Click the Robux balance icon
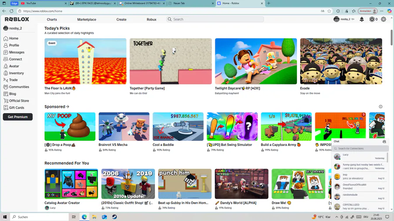The height and width of the screenshot is (221, 394). [372, 19]
